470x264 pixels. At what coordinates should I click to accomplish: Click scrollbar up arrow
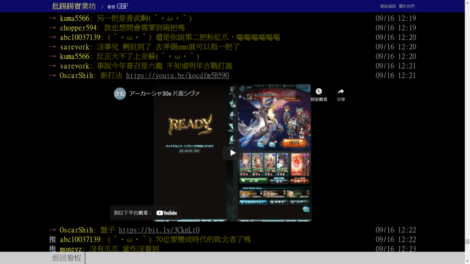pyautogui.click(x=467, y=2)
